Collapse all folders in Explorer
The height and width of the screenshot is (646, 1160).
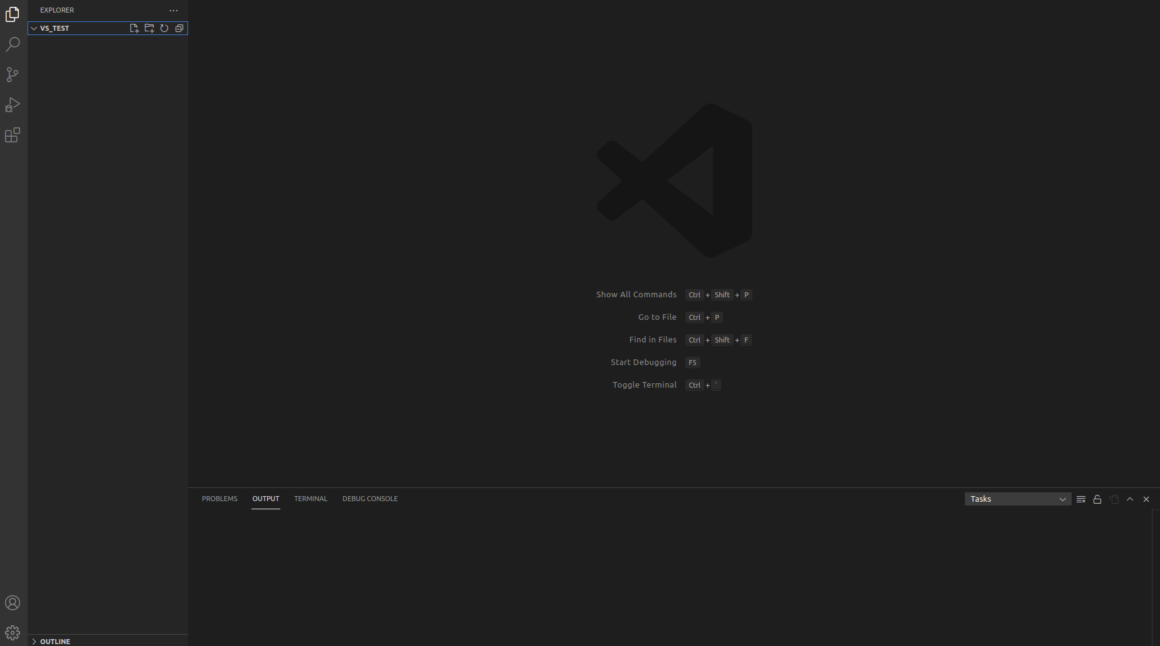pyautogui.click(x=179, y=28)
